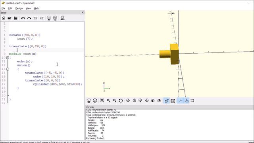Viewport: 254px width, 143px height.
Task: Click the 'translate([-5,-5,0])' code line
Action: (x=45, y=73)
